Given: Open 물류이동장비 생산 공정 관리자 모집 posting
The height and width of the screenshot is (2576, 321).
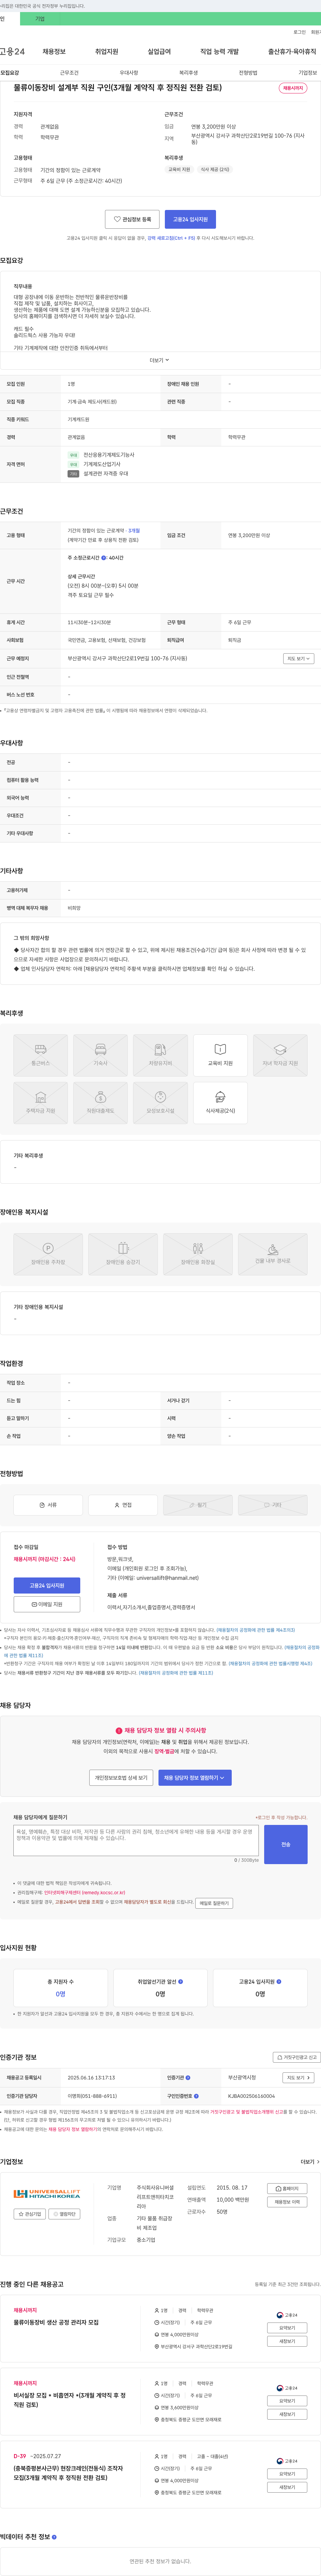Looking at the screenshot, I should tap(56, 2322).
